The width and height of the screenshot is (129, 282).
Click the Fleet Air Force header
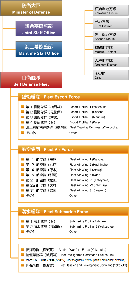click(73, 149)
